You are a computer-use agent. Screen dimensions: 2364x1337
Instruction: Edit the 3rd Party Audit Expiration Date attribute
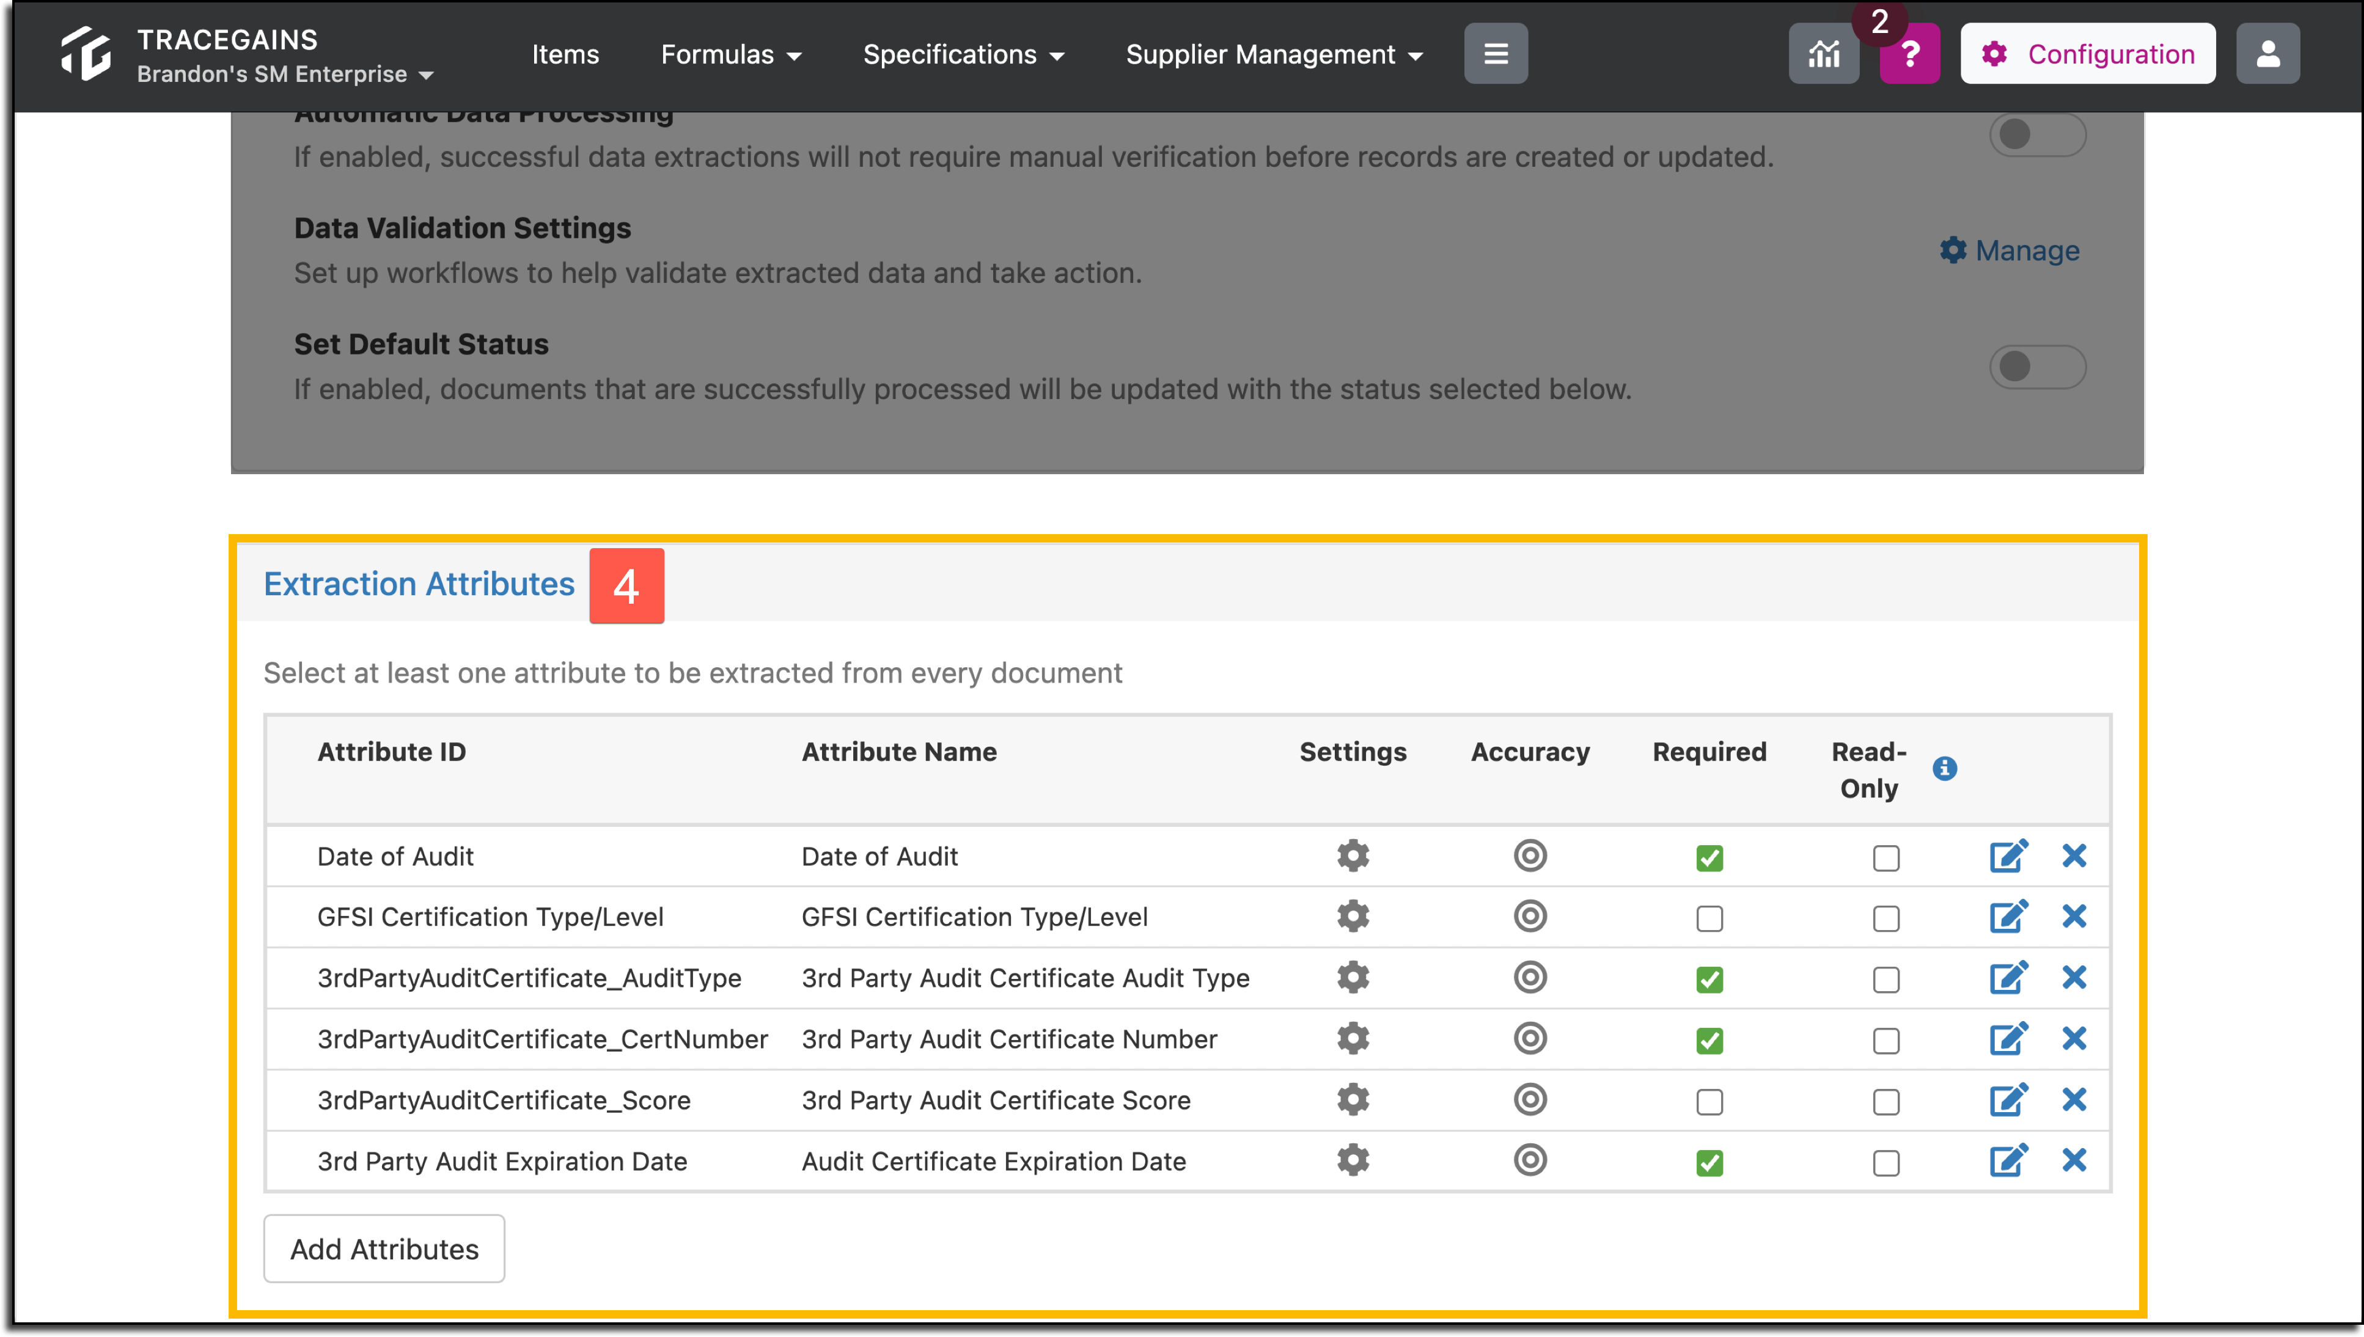2008,1160
